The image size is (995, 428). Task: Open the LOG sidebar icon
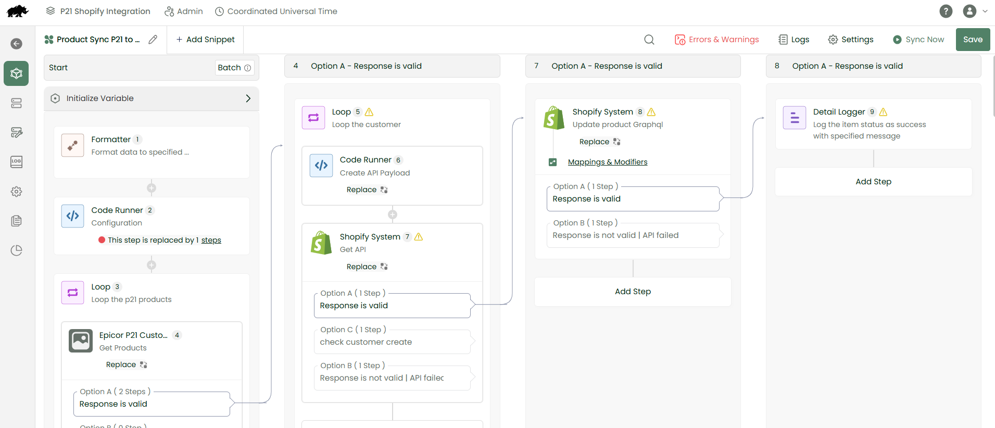pos(17,162)
